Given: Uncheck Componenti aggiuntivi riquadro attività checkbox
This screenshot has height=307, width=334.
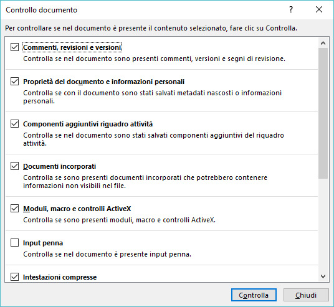Looking at the screenshot, I should 14,124.
